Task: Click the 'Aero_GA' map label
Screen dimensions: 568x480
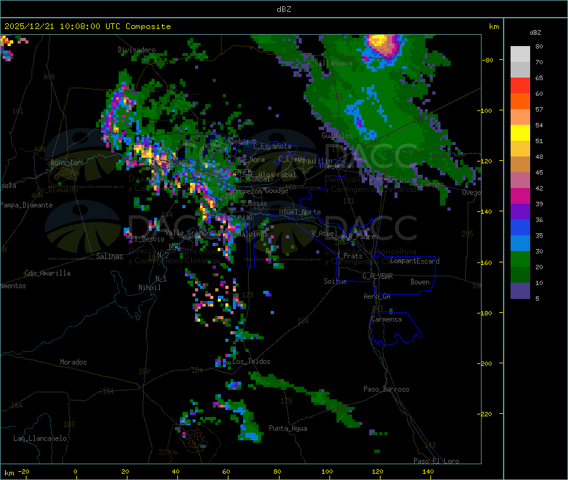Action: (377, 297)
